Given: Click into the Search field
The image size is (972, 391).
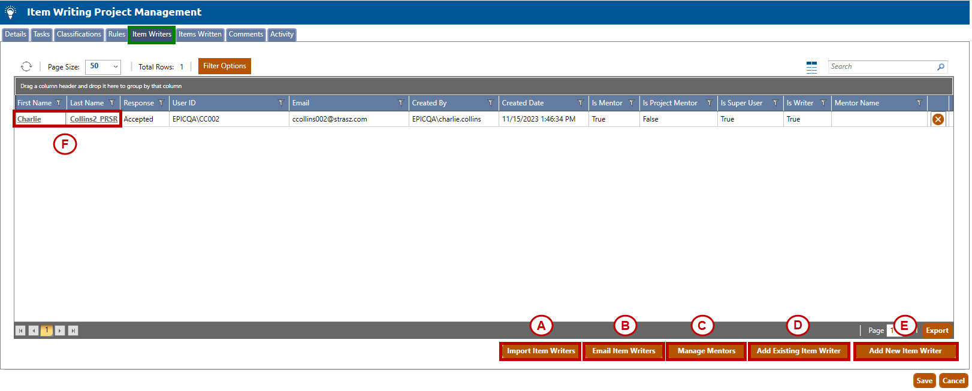Looking at the screenshot, I should [881, 66].
